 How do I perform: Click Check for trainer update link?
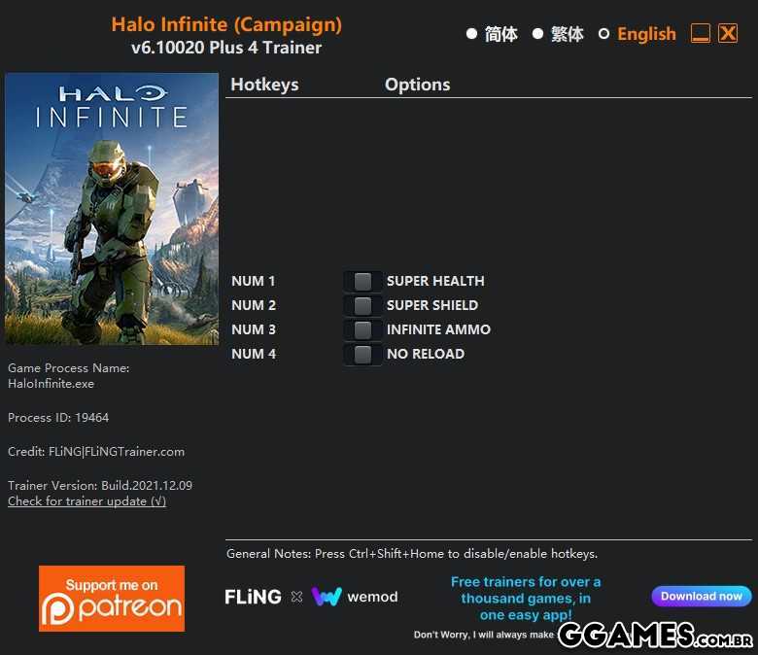click(x=86, y=501)
